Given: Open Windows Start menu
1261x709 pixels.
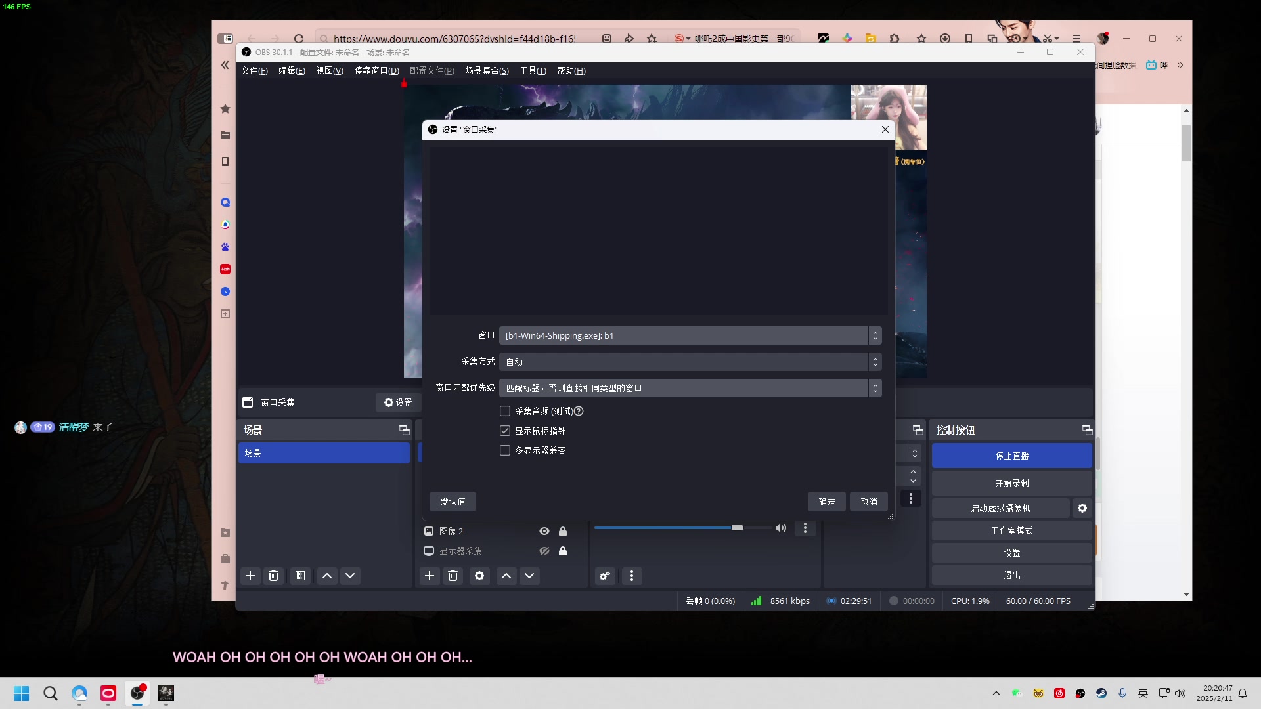Looking at the screenshot, I should (22, 693).
